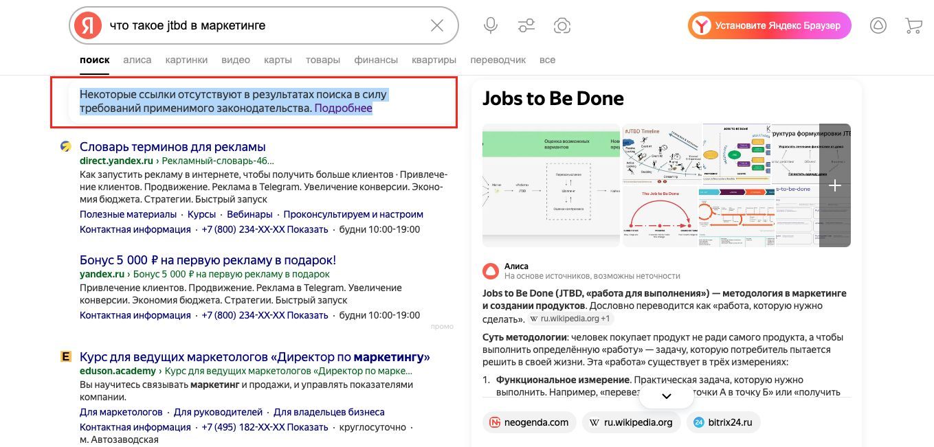Click the eduson.academy favicon next to the result
The height and width of the screenshot is (447, 934).
65,356
